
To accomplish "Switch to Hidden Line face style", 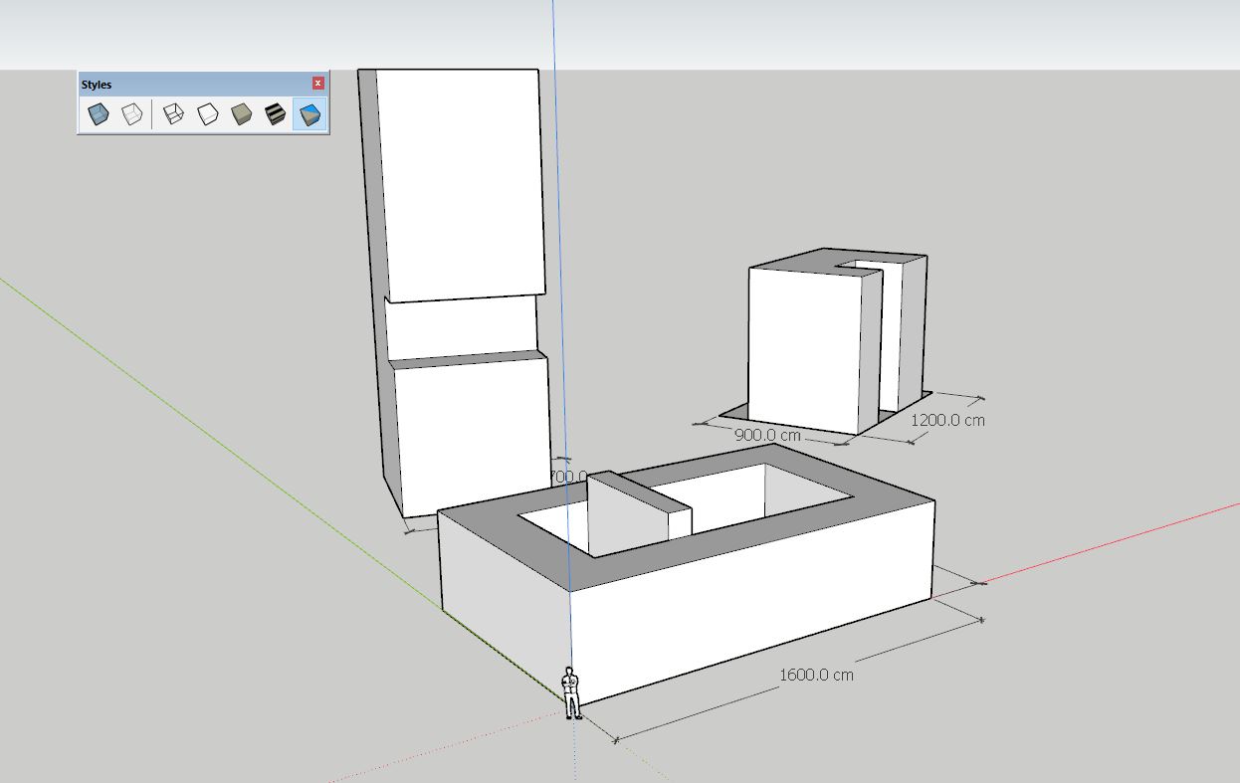I will pos(207,114).
